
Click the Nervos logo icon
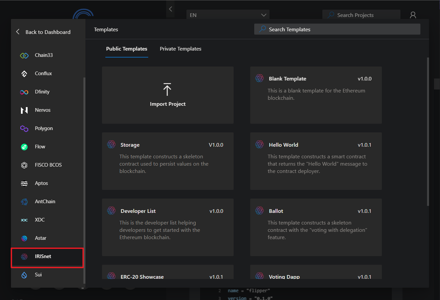[24, 110]
